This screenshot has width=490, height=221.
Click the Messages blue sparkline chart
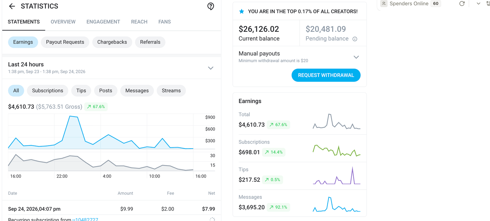[337, 204]
